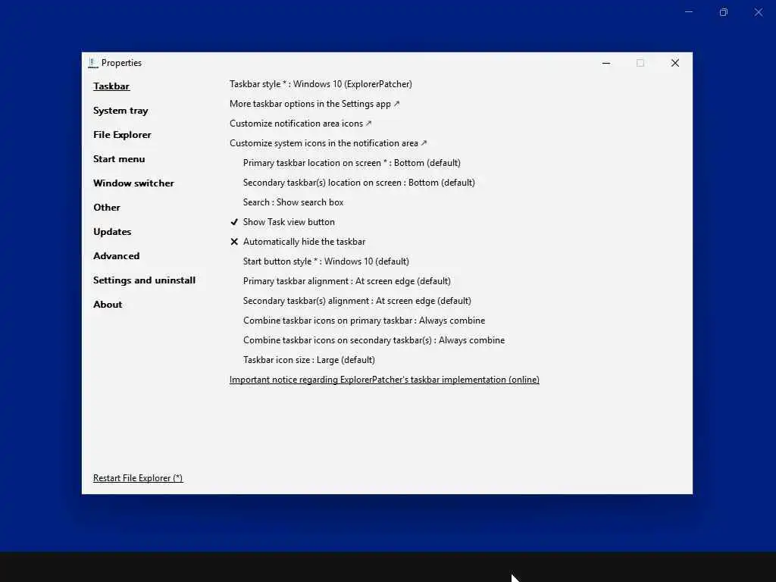Change Taskbar icon size setting
Image resolution: width=776 pixels, height=582 pixels.
(309, 360)
